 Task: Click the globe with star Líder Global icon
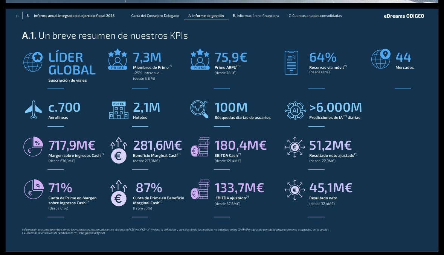click(33, 62)
